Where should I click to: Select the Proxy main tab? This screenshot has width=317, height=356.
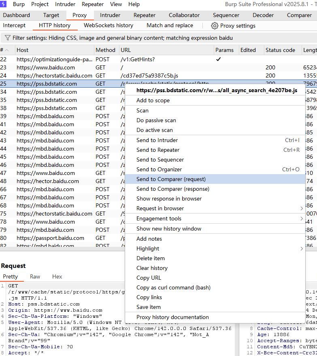coord(79,15)
